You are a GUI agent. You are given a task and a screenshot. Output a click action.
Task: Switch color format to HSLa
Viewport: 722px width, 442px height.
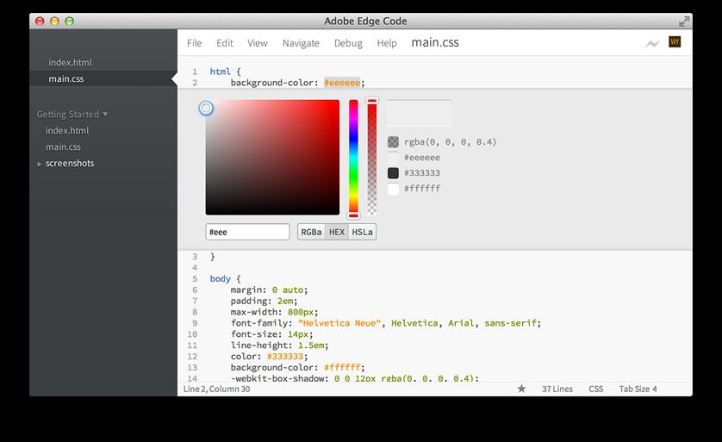(x=363, y=232)
